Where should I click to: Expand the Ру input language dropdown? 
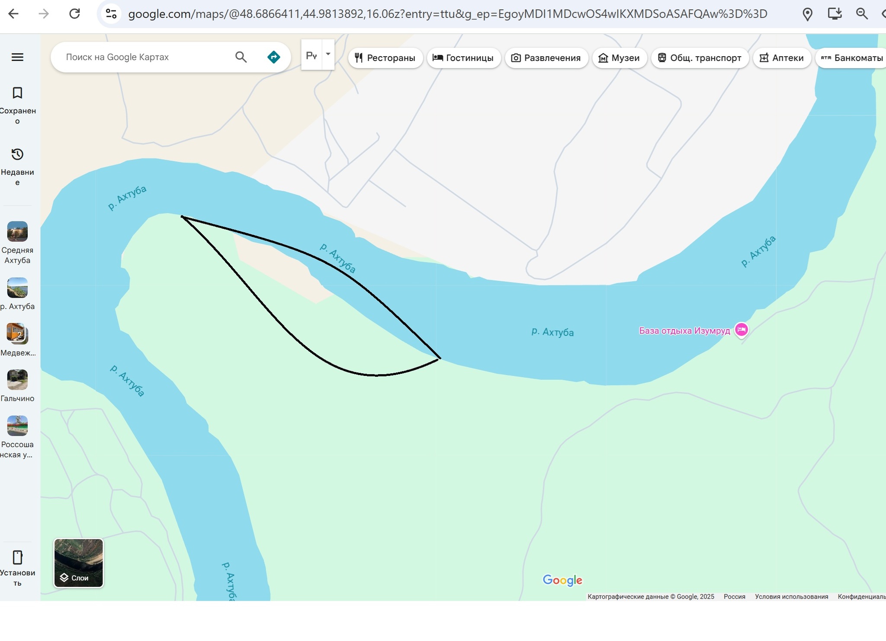click(328, 54)
